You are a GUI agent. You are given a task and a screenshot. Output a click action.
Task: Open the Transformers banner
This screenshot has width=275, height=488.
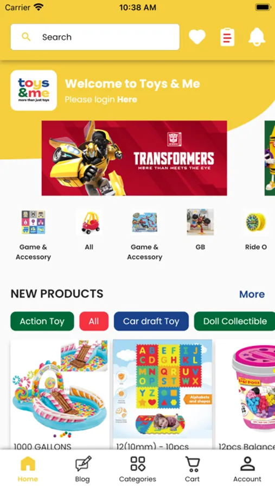(134, 158)
